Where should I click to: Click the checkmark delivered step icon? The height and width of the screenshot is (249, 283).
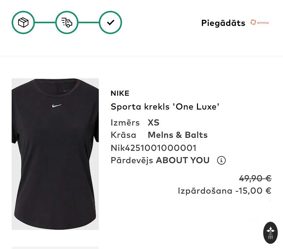point(110,22)
